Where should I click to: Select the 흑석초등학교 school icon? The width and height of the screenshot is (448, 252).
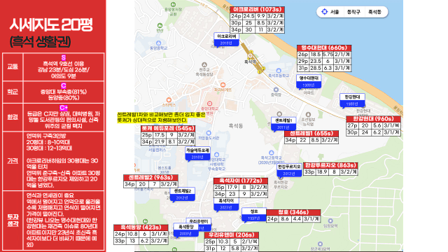tap(279, 71)
